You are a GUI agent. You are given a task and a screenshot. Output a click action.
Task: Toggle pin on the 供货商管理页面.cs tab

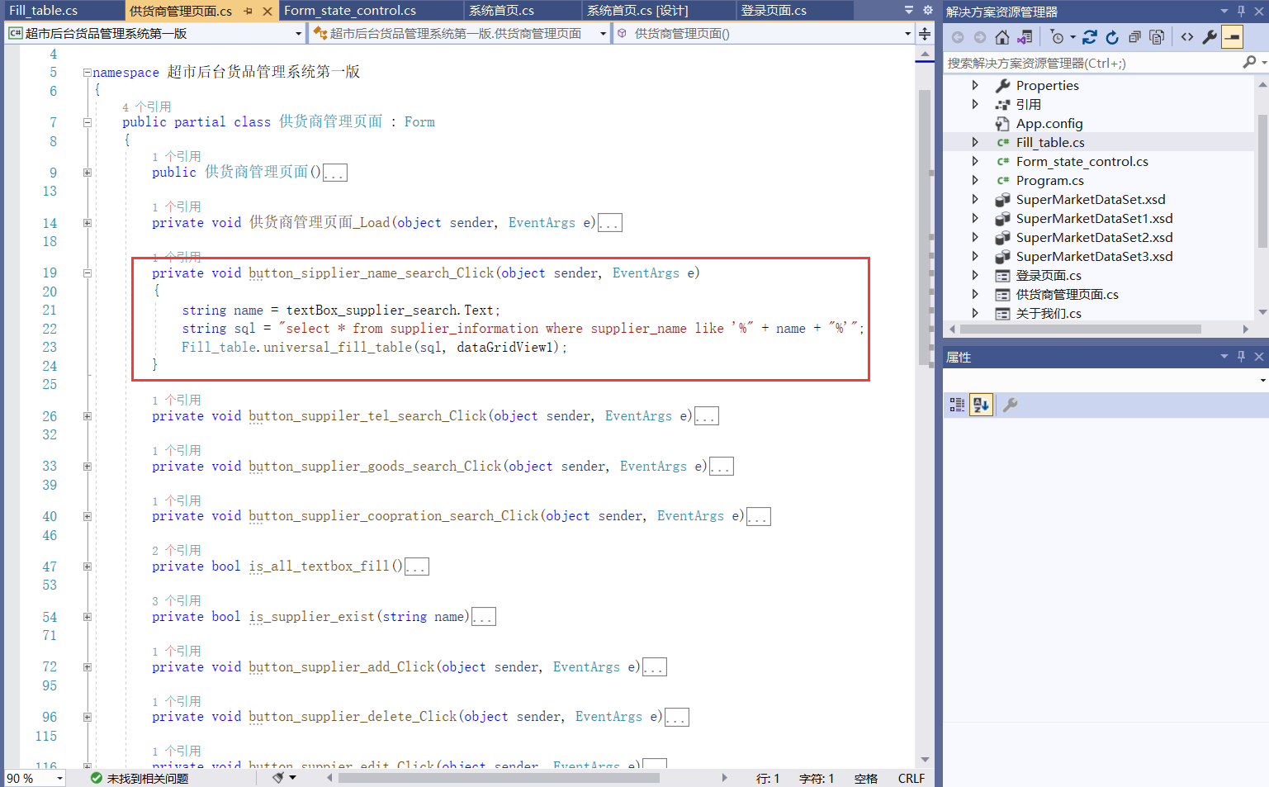[x=248, y=11]
